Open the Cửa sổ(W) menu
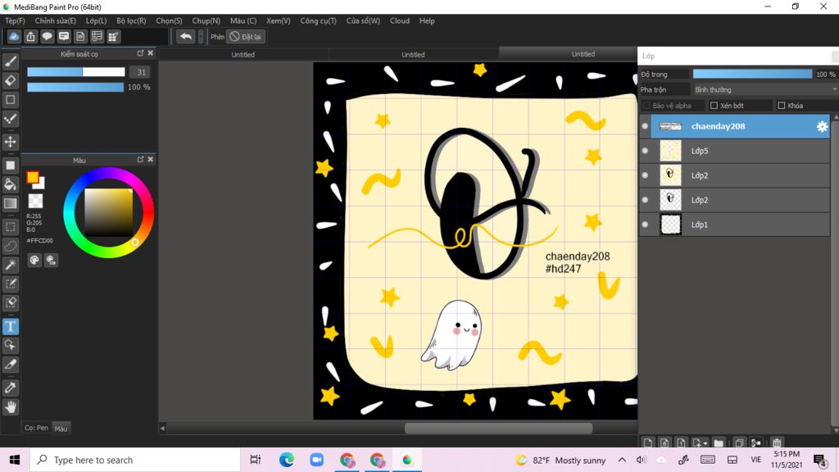Image resolution: width=839 pixels, height=472 pixels. tap(363, 20)
